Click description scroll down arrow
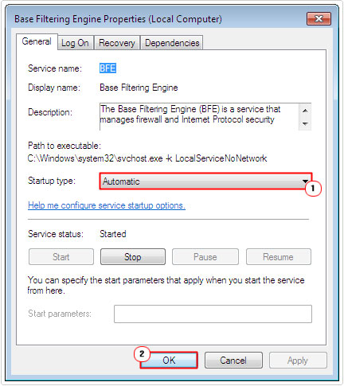 point(305,123)
